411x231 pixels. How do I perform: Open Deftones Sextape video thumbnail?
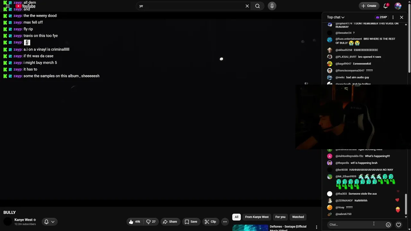[x=250, y=228]
